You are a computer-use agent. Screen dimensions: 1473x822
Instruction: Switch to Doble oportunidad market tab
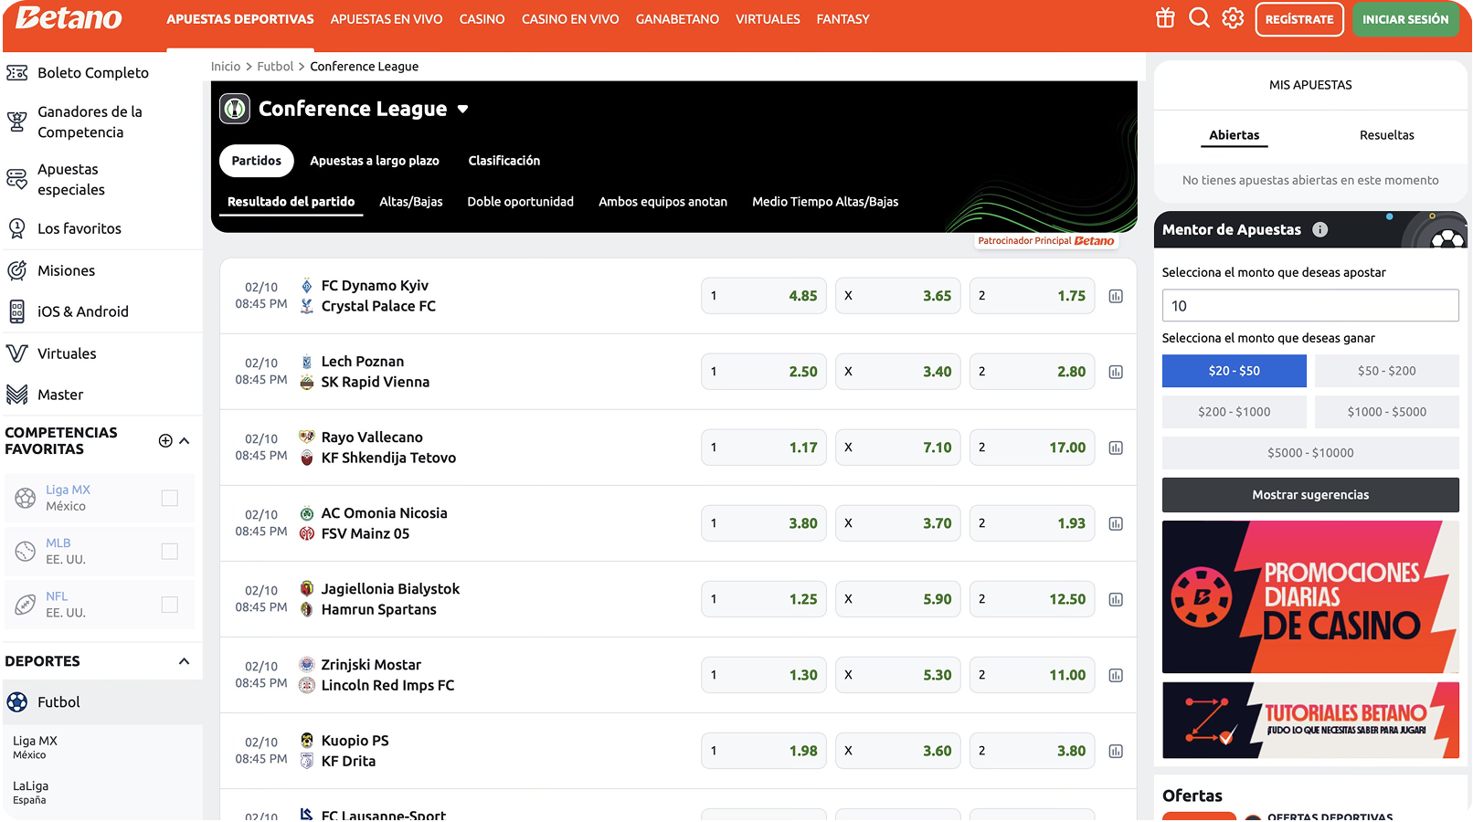[520, 202]
